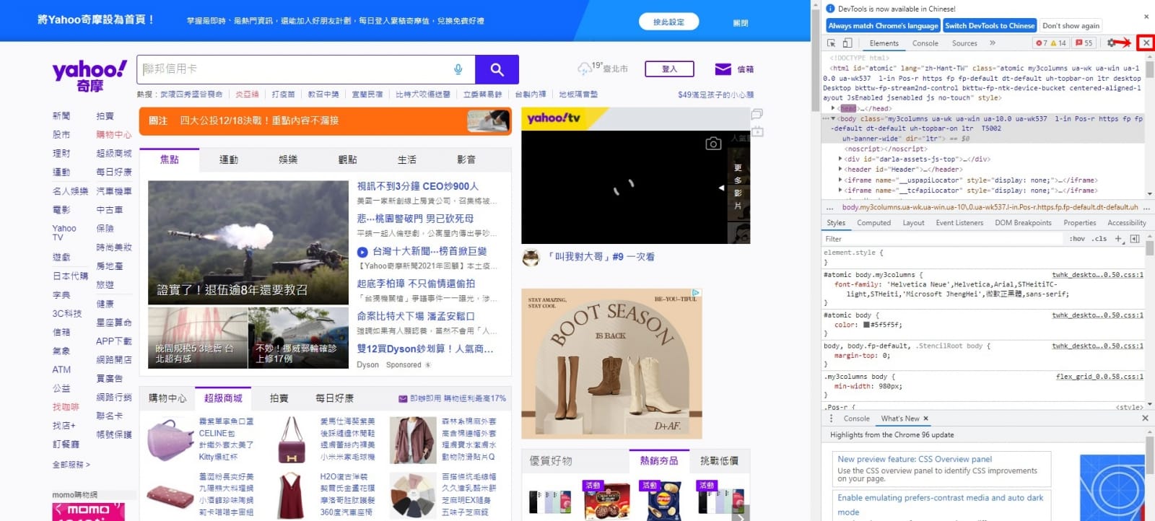
Task: Expand the head element node
Action: click(834, 108)
